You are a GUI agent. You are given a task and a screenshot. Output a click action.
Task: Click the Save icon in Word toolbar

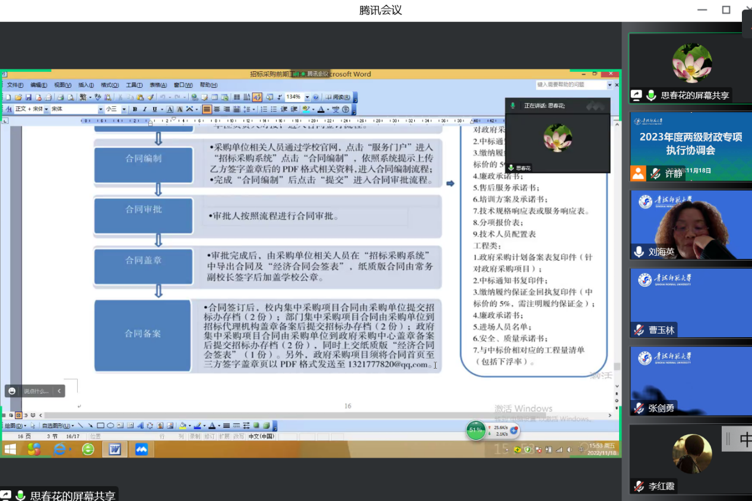click(27, 97)
